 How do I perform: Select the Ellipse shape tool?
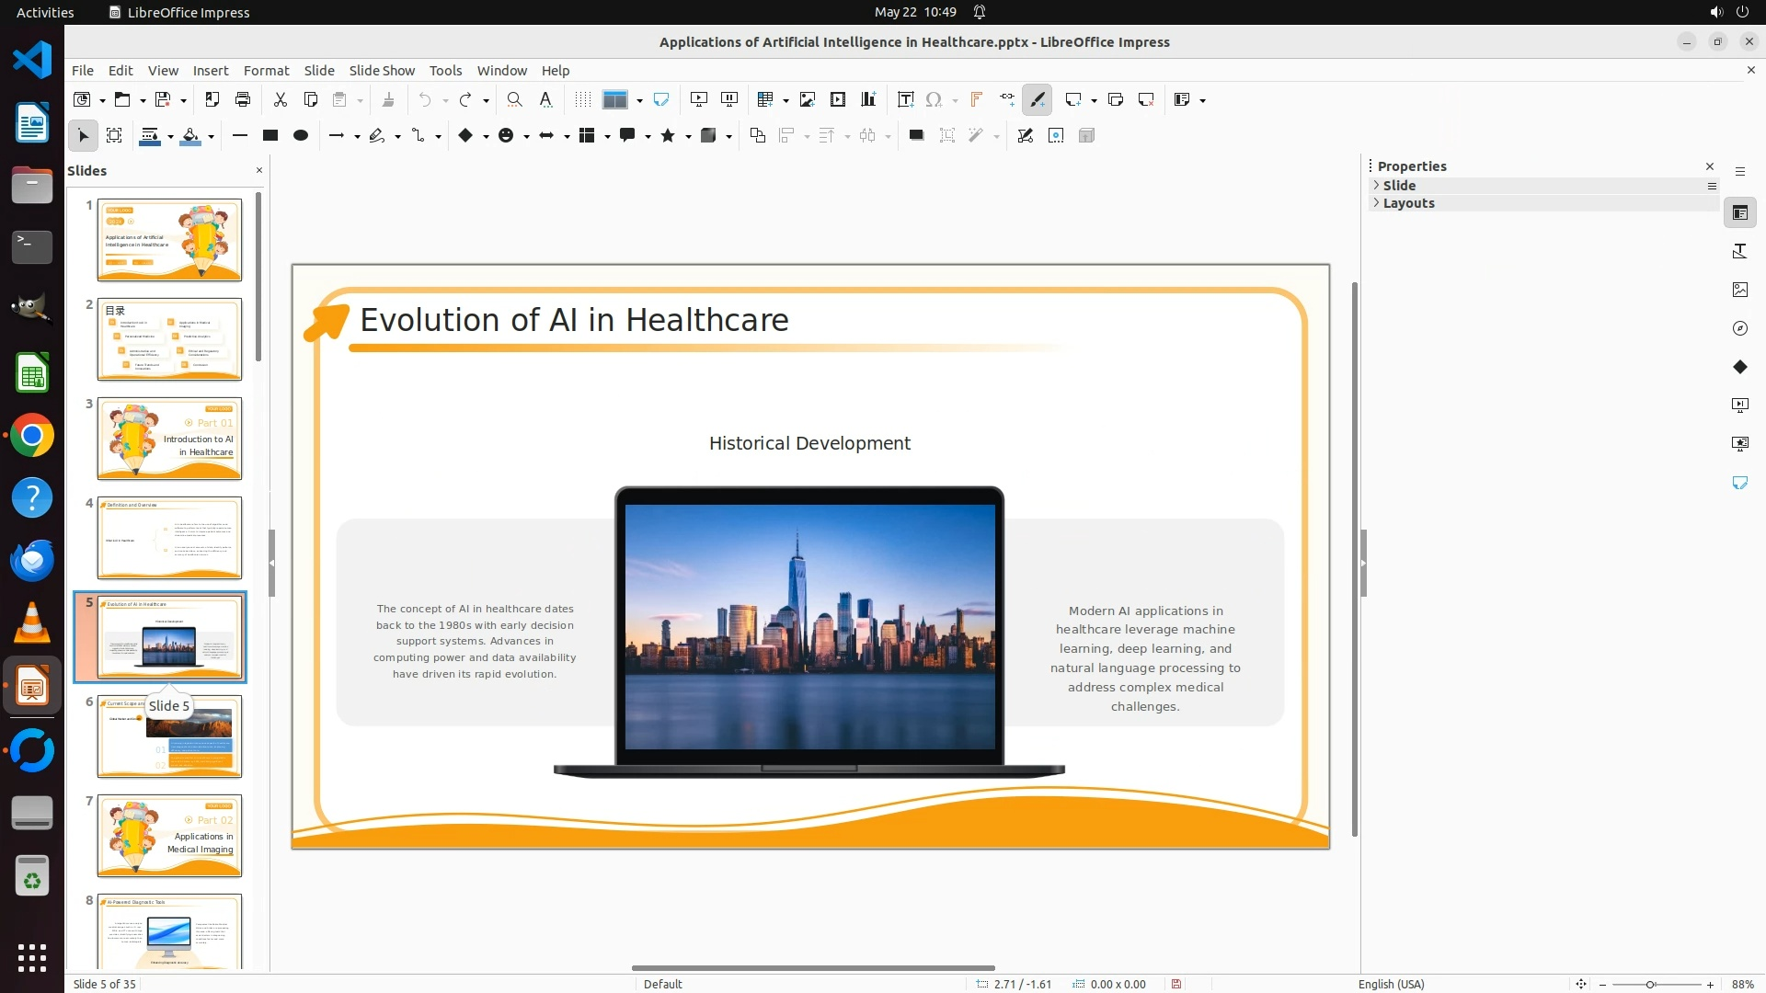[301, 135]
